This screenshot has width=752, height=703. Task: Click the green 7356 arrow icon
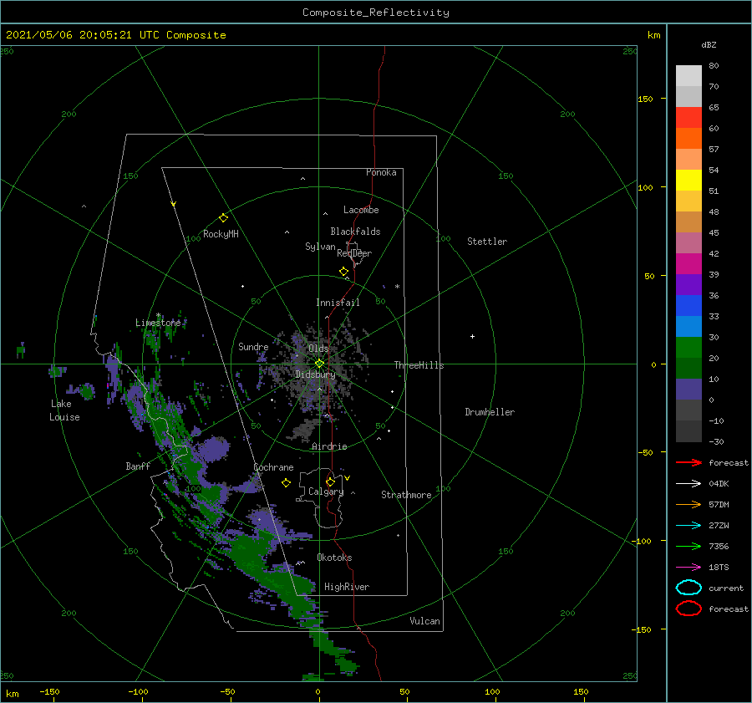688,546
